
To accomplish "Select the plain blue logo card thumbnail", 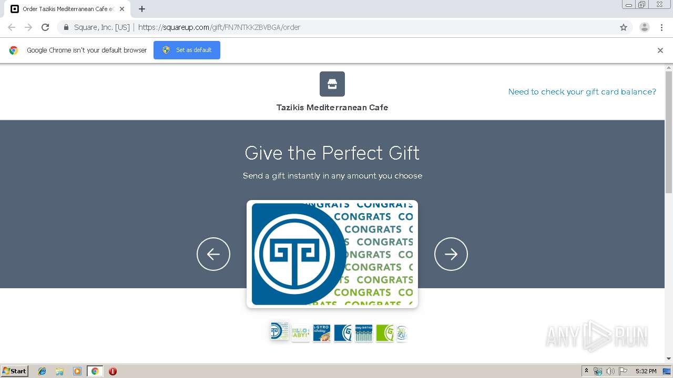I will (x=343, y=333).
